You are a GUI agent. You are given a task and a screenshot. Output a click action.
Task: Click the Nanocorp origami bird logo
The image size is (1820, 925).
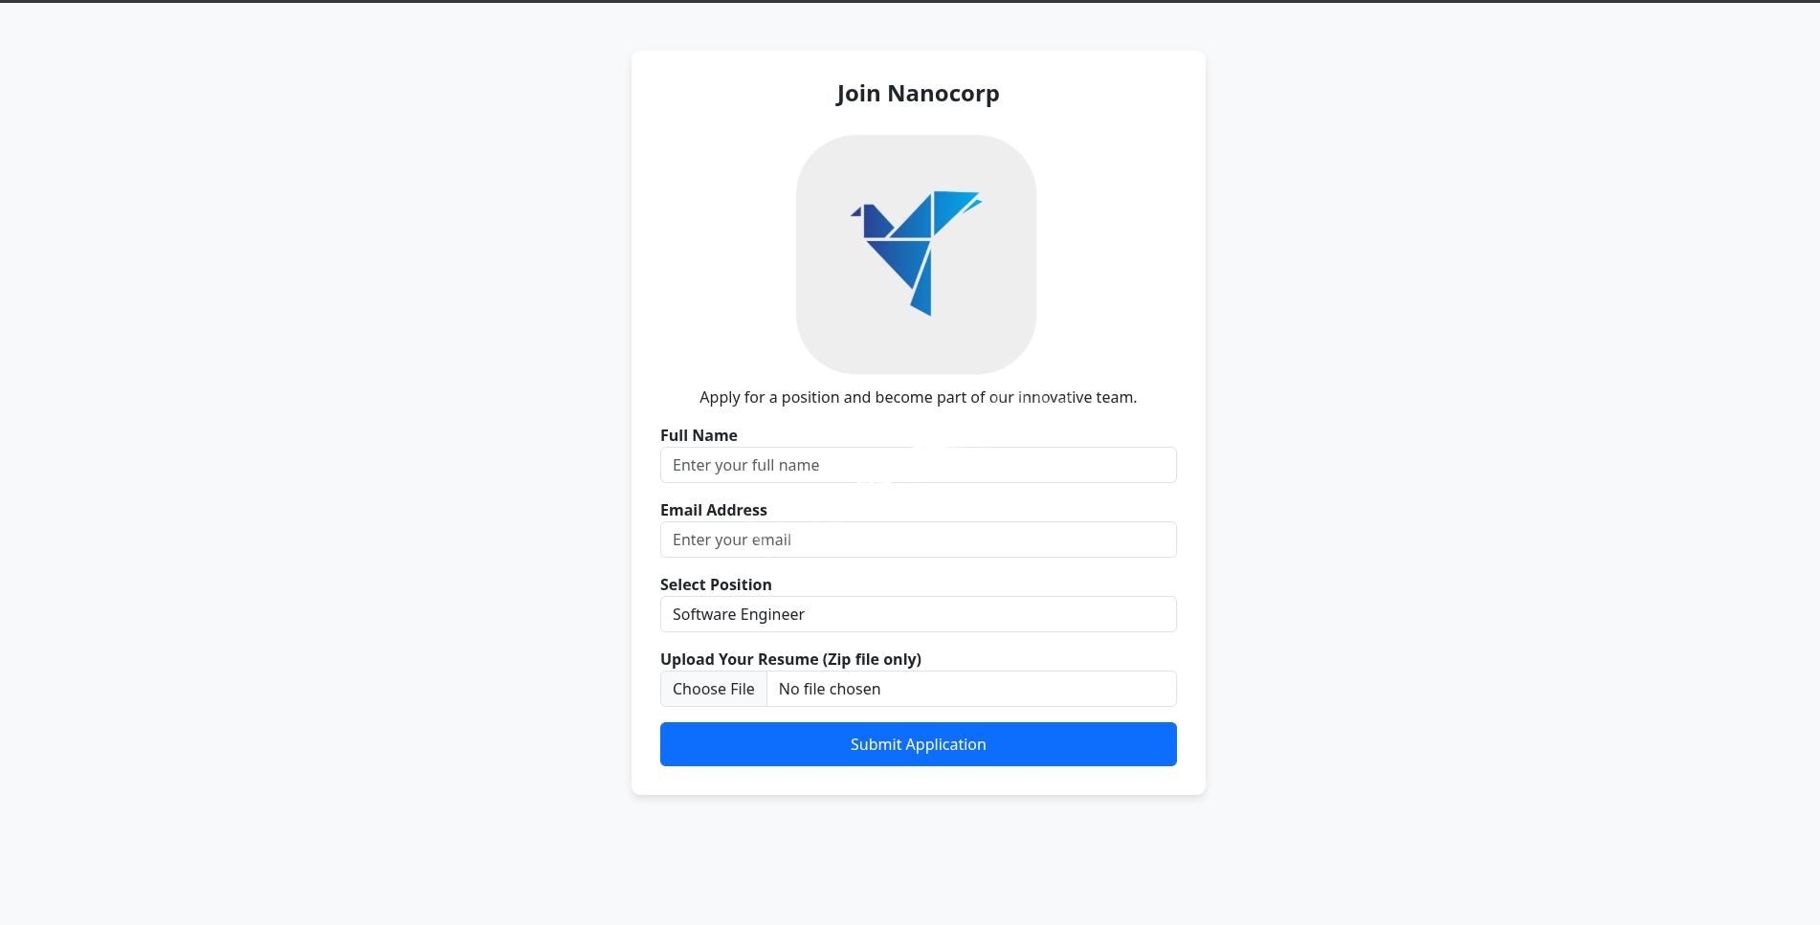[916, 253]
